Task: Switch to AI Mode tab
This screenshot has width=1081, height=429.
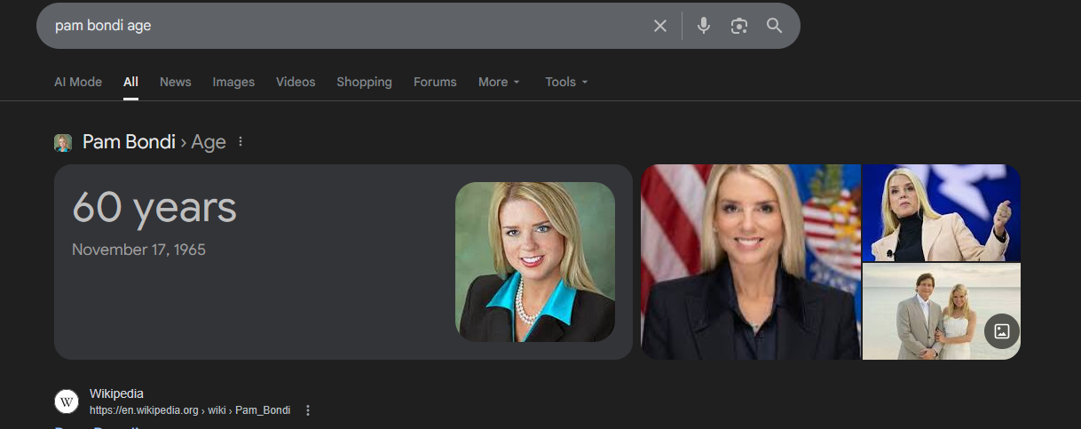Action: click(78, 82)
